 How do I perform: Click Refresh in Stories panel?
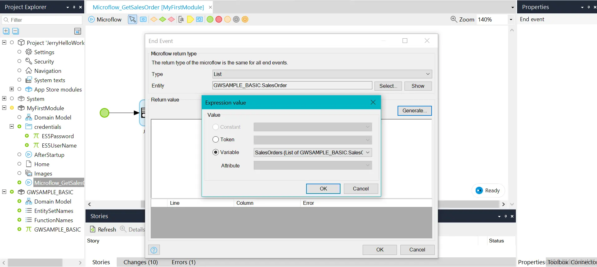point(103,229)
